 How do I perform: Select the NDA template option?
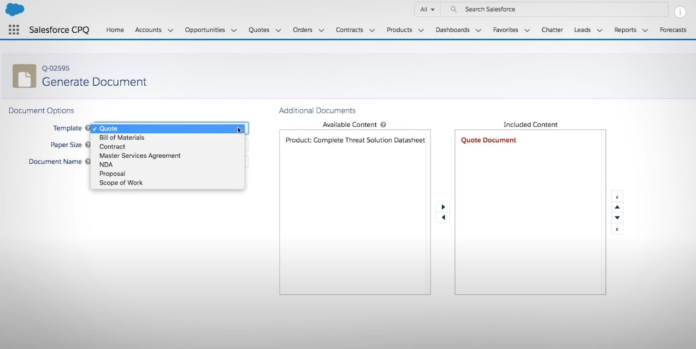point(167,165)
